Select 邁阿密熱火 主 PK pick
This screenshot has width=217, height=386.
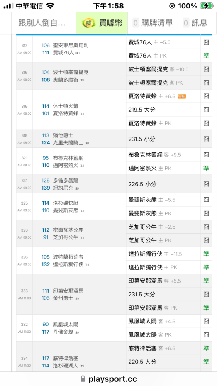(x=164, y=168)
